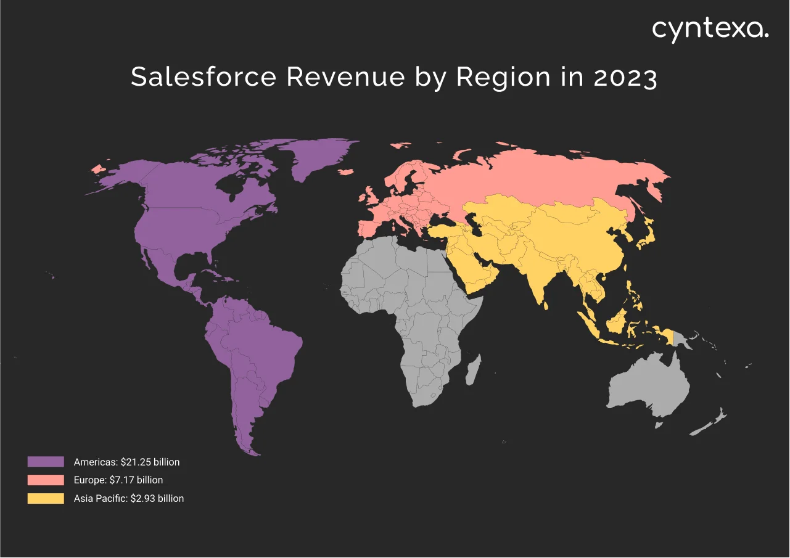Click the cyntexa logo
This screenshot has height=558, width=790.
(710, 28)
